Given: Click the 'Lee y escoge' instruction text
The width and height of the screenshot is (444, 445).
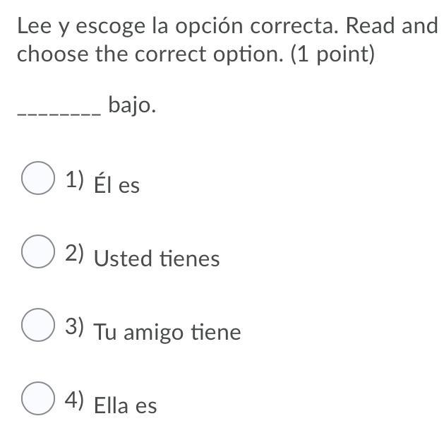Looking at the screenshot, I should (x=80, y=27).
